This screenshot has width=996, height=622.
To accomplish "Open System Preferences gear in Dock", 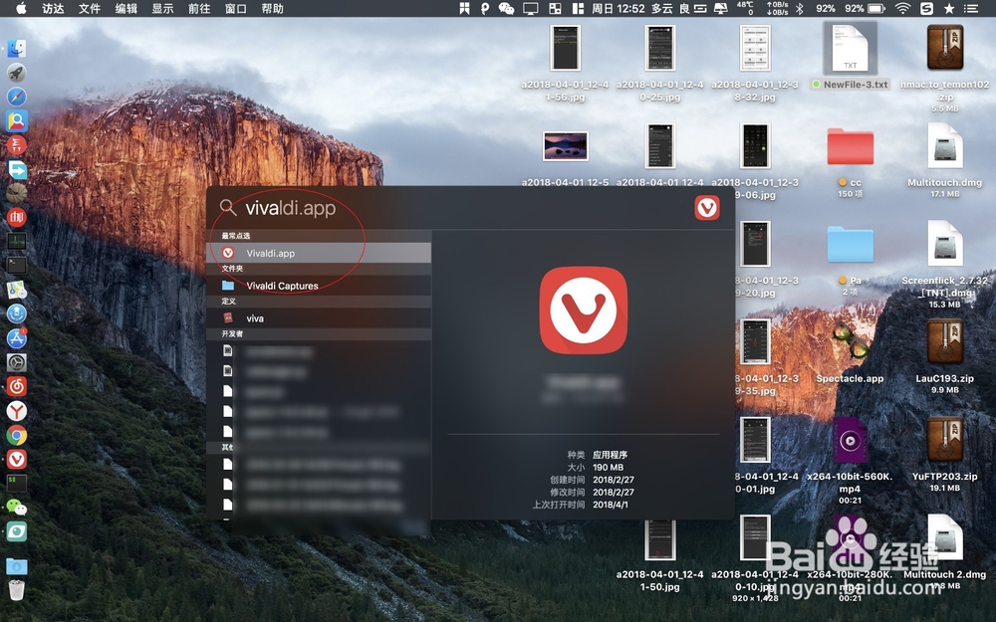I will coord(17,362).
